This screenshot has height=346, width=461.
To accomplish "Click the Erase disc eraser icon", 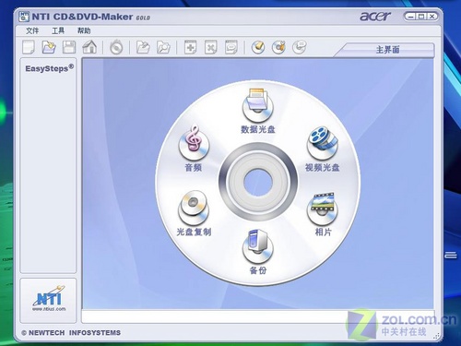I will (x=258, y=48).
